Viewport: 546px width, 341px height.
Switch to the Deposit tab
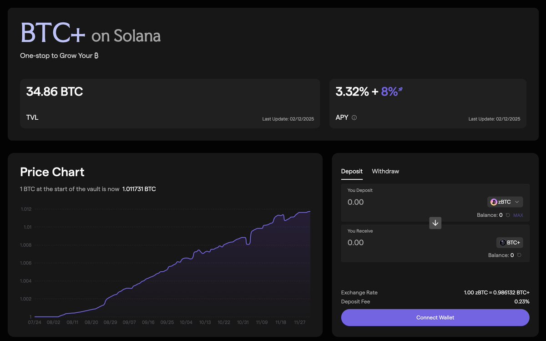pyautogui.click(x=352, y=171)
